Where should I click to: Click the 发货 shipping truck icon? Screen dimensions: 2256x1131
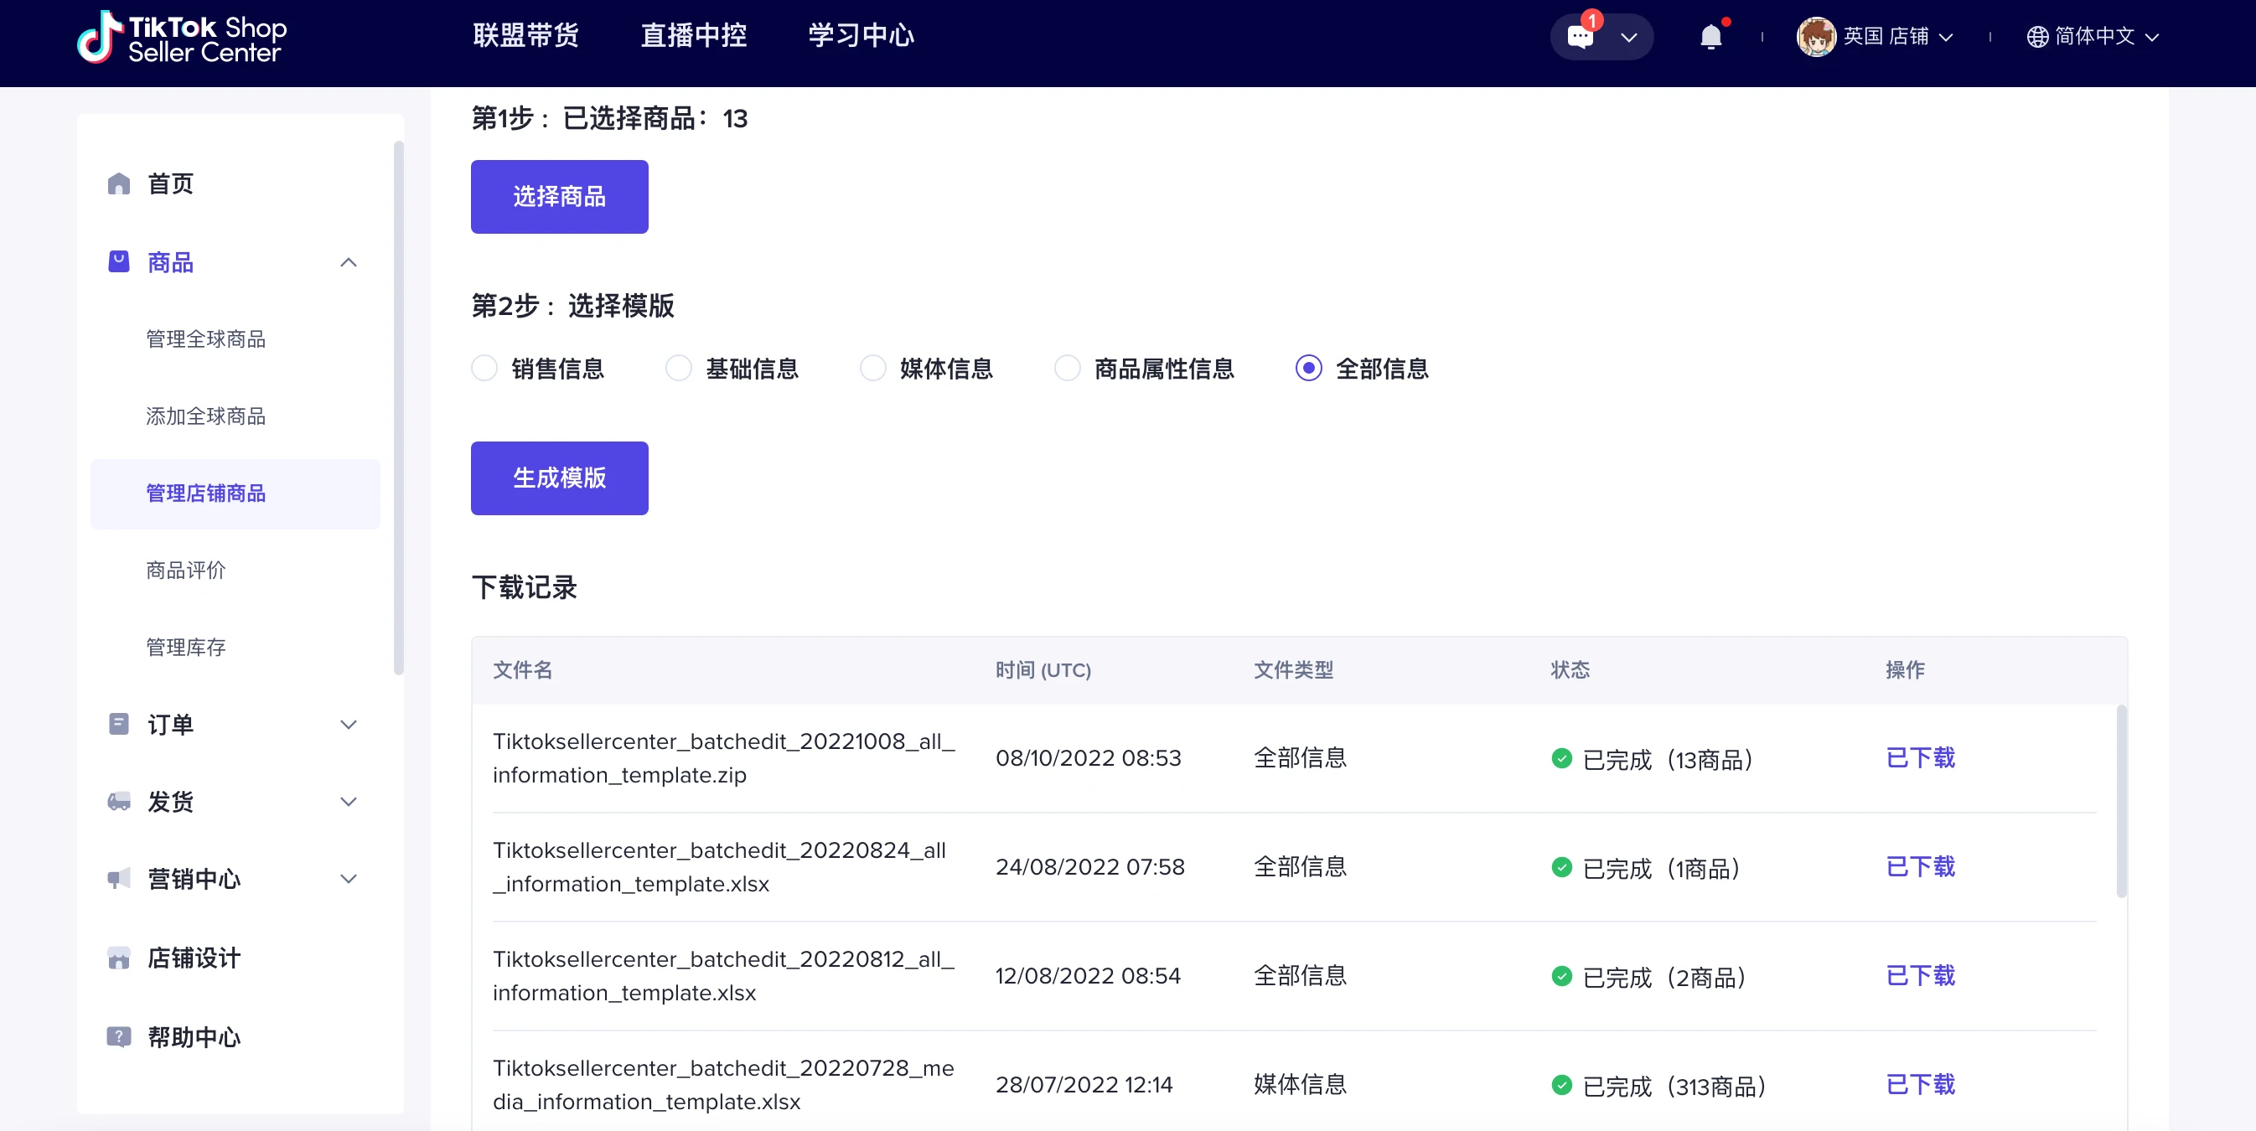click(x=119, y=802)
